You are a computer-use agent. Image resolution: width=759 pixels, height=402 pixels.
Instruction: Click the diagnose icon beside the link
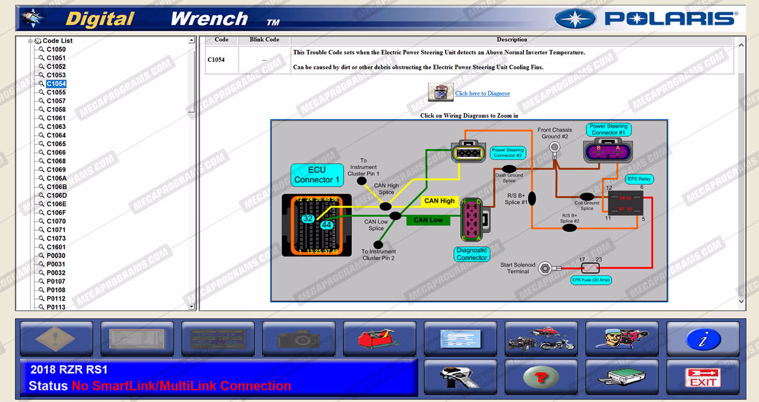click(x=441, y=92)
